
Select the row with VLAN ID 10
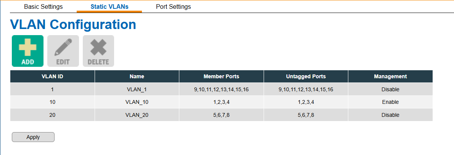(222, 102)
